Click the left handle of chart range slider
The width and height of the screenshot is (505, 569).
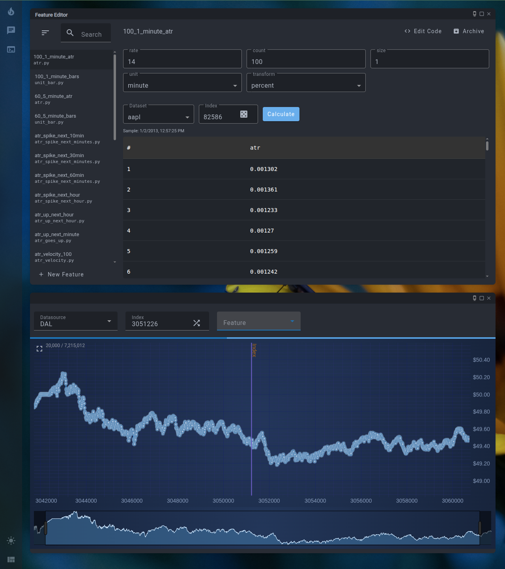tap(46, 528)
